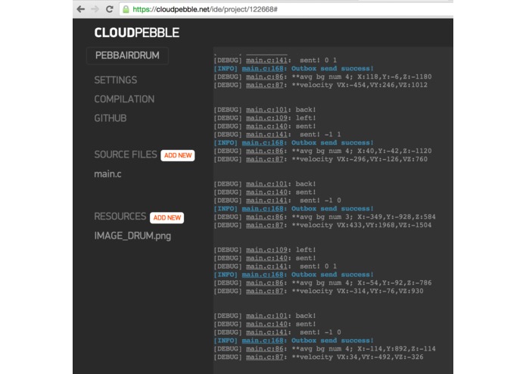This screenshot has height=374, width=526.
Task: Focus the cloudpebble.net address bar
Action: [x=286, y=9]
